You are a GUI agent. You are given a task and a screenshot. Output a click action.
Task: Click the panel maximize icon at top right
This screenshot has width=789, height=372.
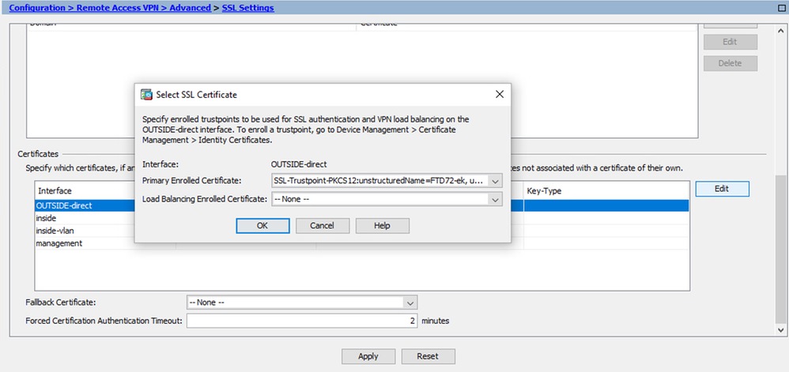781,8
